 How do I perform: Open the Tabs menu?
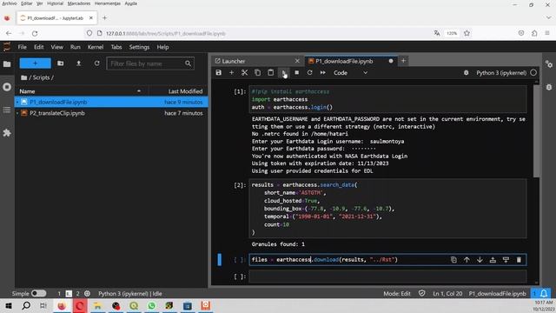point(116,47)
